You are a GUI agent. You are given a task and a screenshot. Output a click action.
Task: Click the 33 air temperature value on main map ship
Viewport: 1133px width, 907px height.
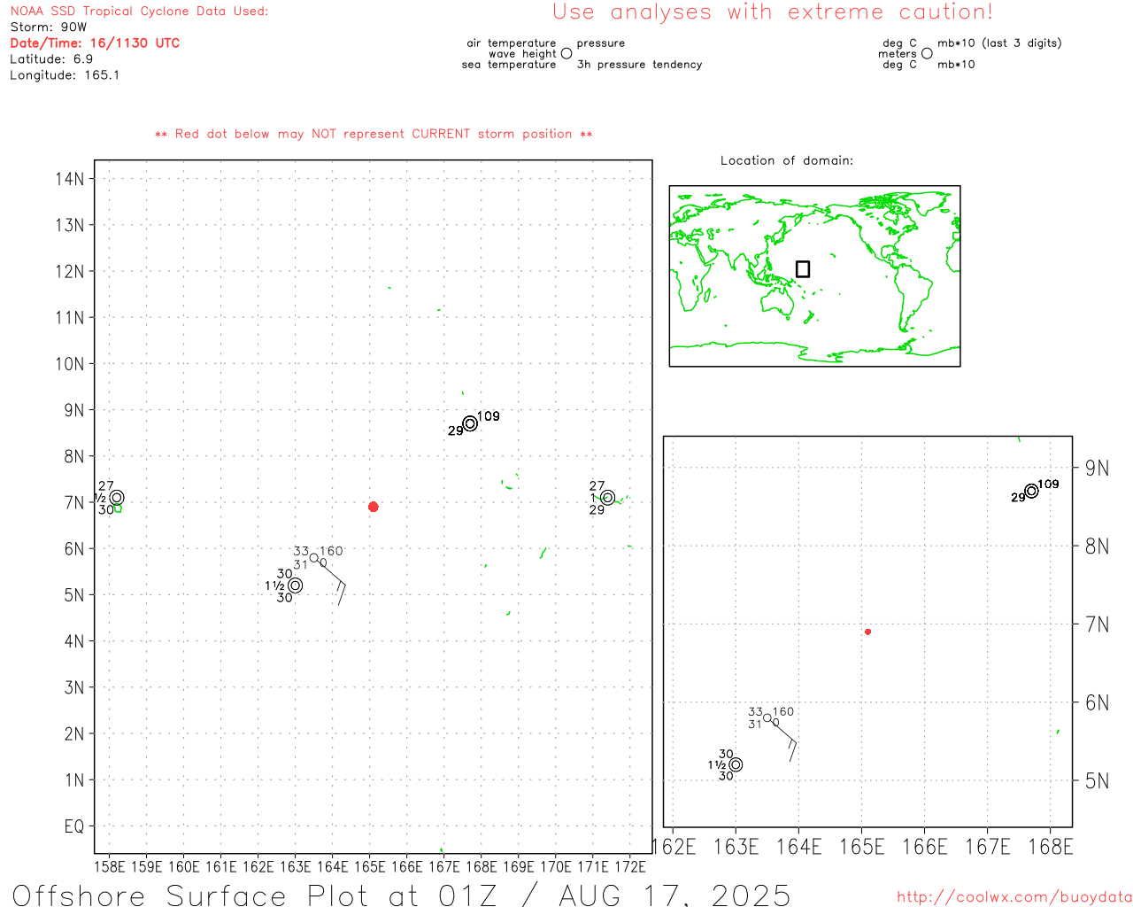pos(301,551)
